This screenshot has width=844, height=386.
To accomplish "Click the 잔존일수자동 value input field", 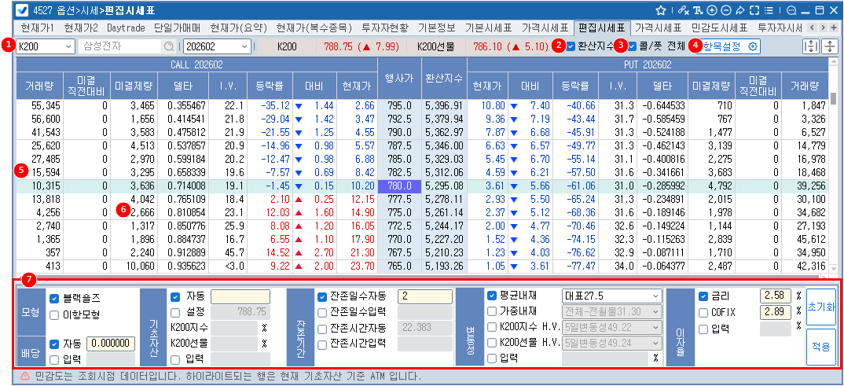I will tap(424, 296).
